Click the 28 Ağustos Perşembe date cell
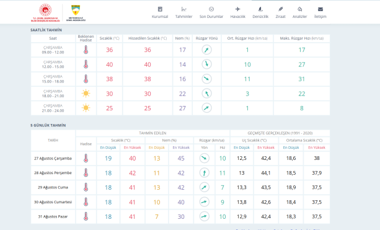Viewport: 380px width, 230px height. tap(53, 173)
